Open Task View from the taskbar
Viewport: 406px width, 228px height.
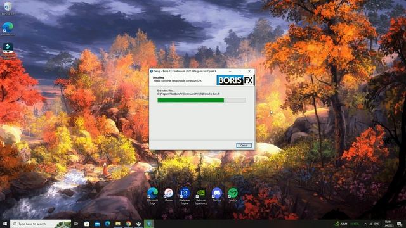pyautogui.click(x=76, y=224)
